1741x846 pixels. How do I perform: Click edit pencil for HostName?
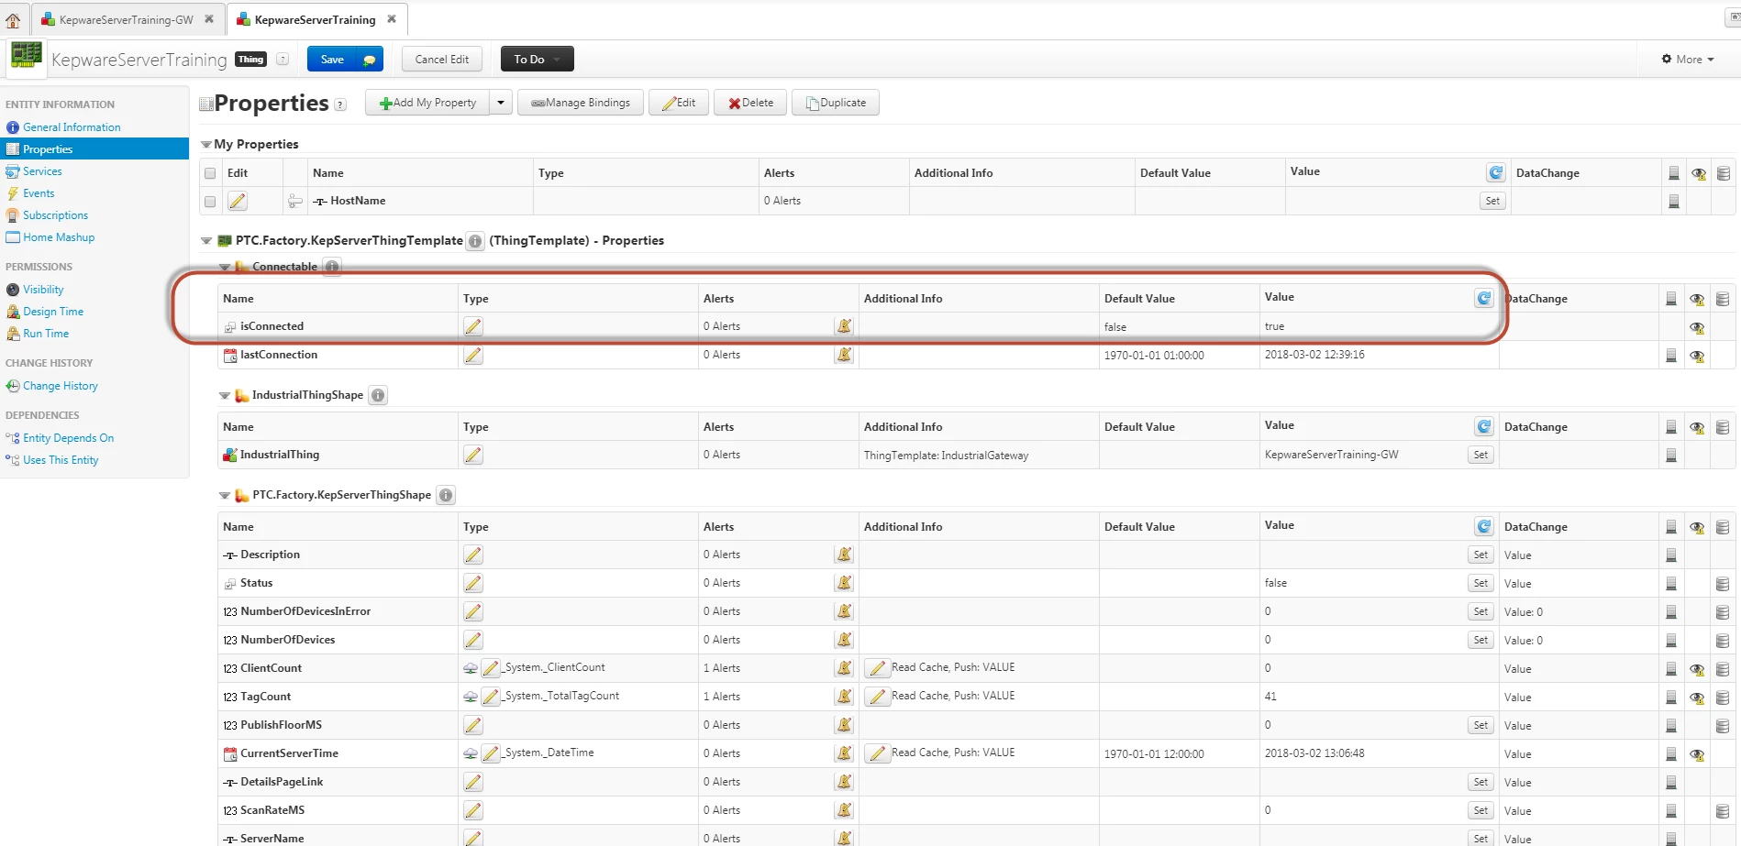(238, 201)
